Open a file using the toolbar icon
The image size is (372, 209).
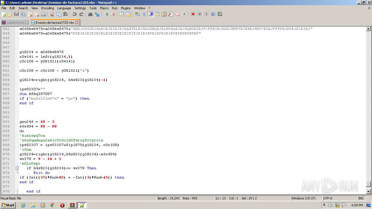[x=10, y=14]
